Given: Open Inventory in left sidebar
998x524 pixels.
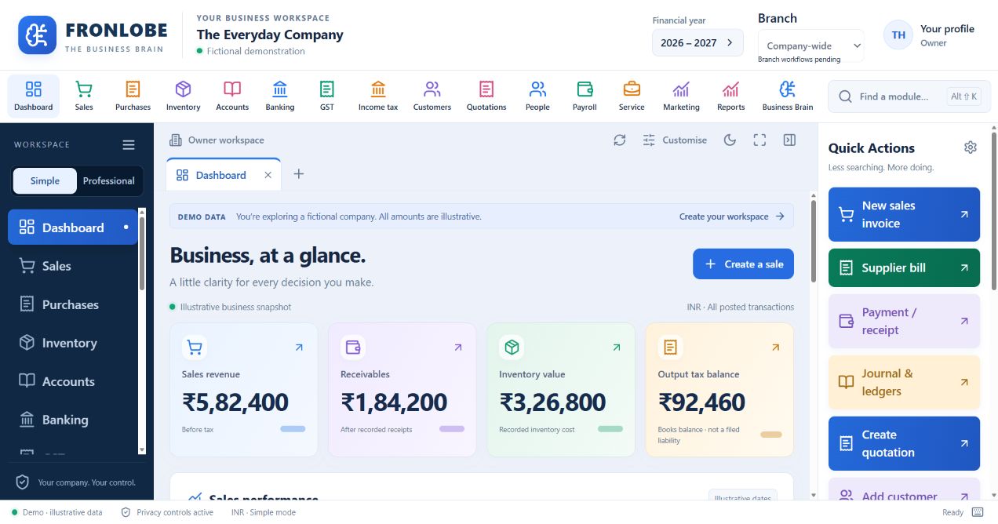Looking at the screenshot, I should coord(73,343).
